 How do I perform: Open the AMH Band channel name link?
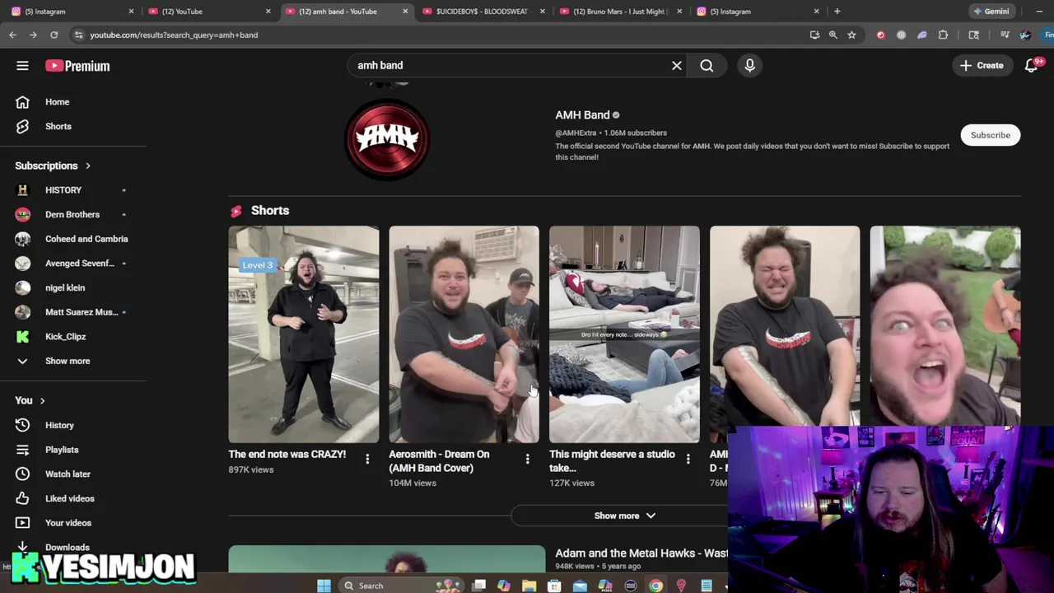point(582,115)
